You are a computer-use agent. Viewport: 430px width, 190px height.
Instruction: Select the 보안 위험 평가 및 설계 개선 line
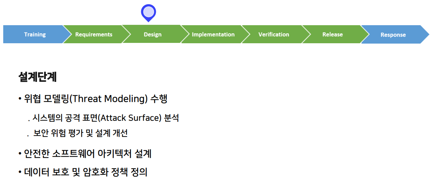[x=80, y=133]
